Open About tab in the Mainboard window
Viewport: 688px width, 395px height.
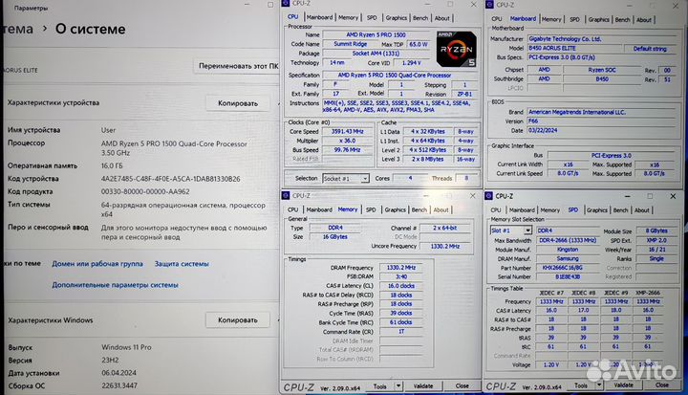pyautogui.click(x=644, y=20)
